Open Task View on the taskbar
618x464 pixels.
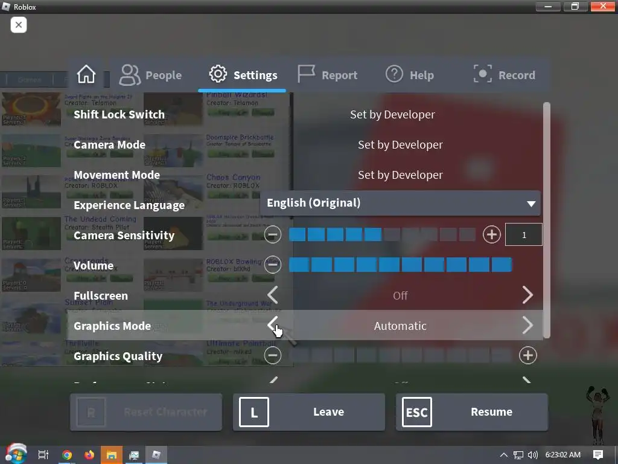click(43, 455)
